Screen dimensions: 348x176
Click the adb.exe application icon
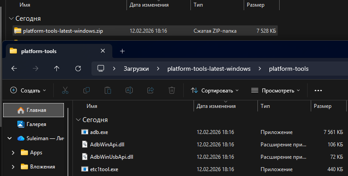pos(85,132)
